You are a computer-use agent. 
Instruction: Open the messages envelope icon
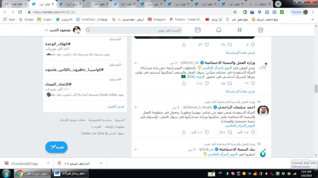pyautogui.click(x=198, y=30)
